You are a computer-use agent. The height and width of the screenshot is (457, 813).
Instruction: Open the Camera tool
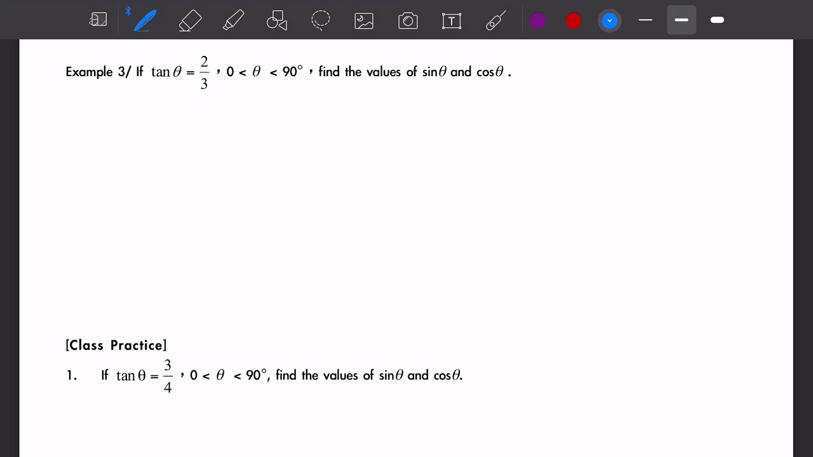point(407,20)
